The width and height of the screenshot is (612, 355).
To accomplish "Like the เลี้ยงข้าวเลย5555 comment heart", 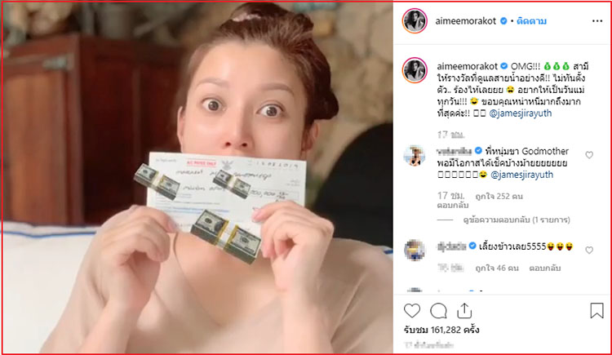I will (x=589, y=250).
